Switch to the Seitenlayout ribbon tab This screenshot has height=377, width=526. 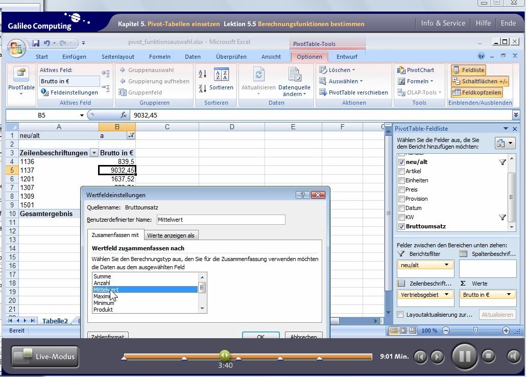(x=118, y=57)
